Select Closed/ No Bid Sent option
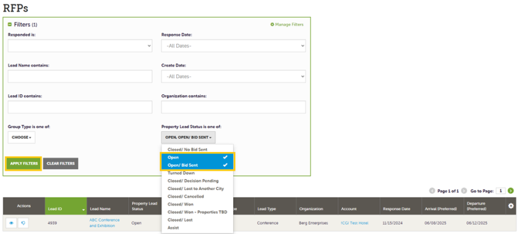518x234 pixels. click(197, 149)
